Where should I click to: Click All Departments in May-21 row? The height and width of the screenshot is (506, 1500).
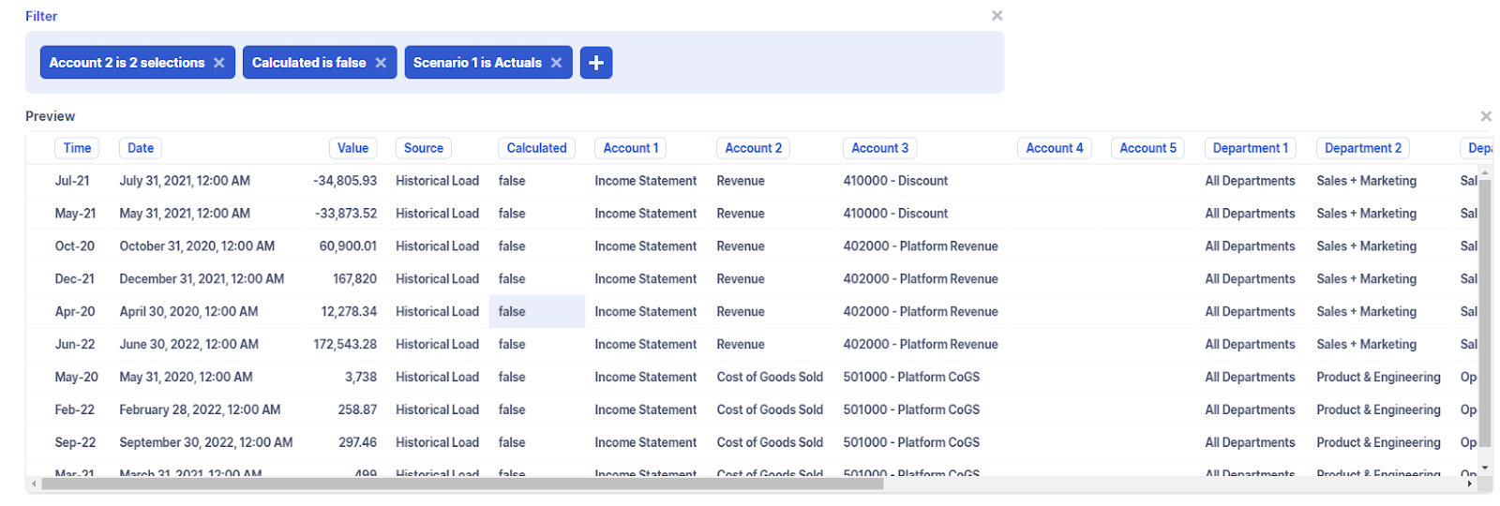[1250, 214]
